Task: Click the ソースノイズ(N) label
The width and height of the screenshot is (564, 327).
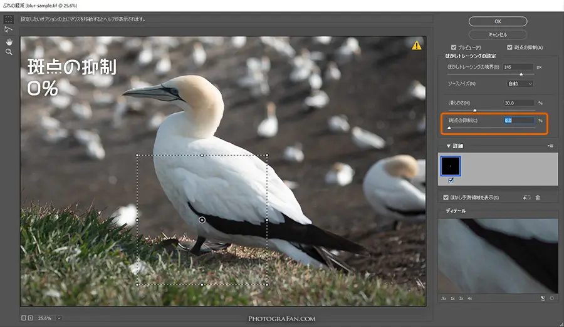Action: (461, 84)
